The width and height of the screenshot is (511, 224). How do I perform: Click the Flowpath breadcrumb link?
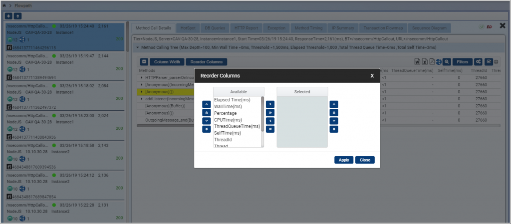coord(23,6)
